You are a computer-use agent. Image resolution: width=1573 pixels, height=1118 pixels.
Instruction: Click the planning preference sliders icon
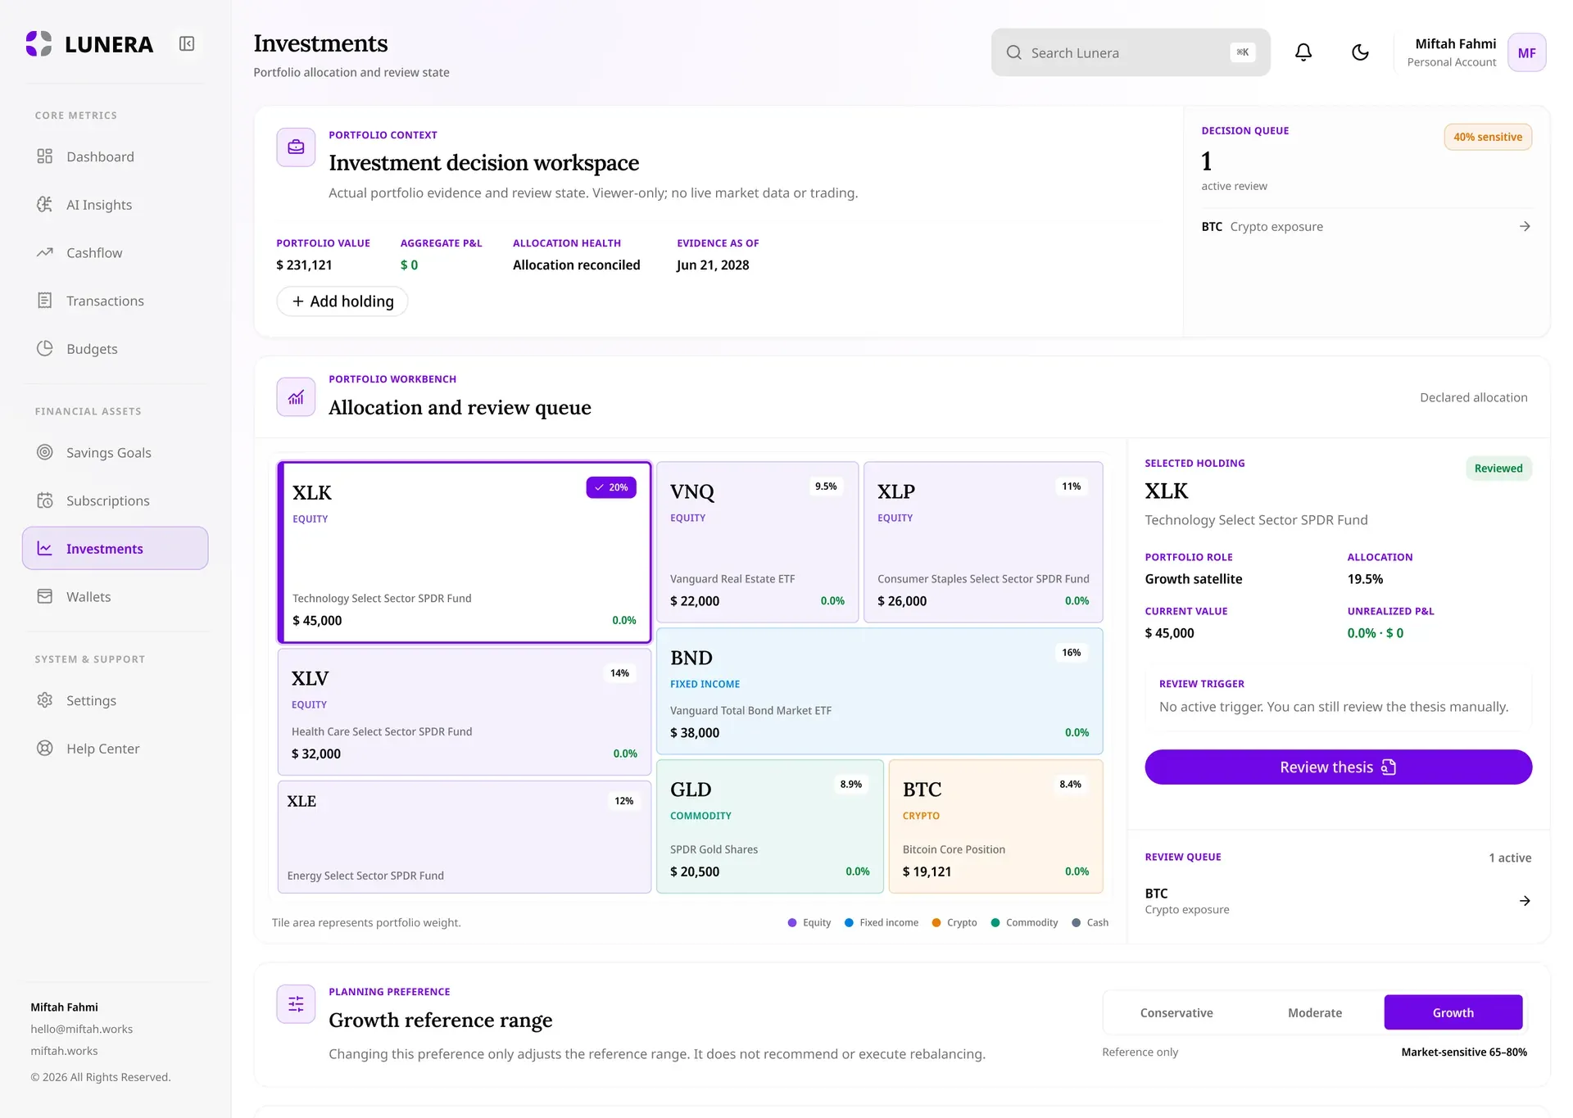click(296, 1004)
